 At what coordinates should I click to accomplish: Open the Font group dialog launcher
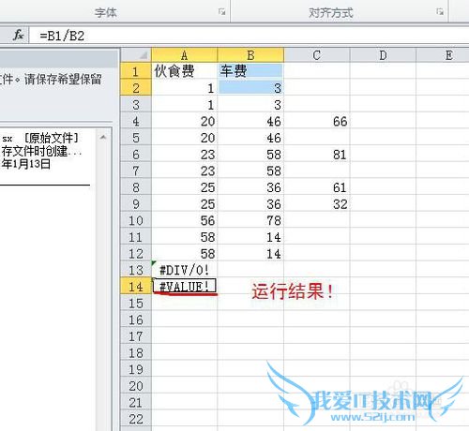pyautogui.click(x=221, y=12)
